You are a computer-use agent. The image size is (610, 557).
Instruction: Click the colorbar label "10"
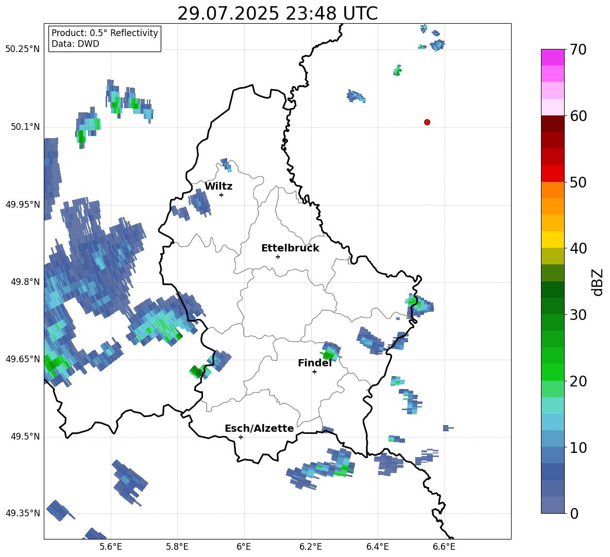click(578, 447)
